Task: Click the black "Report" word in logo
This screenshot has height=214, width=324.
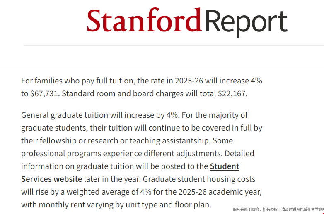Action: tap(246, 24)
